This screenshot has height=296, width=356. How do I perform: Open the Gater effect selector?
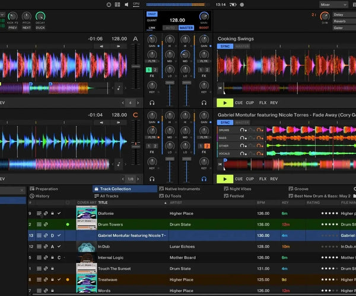click(x=344, y=28)
